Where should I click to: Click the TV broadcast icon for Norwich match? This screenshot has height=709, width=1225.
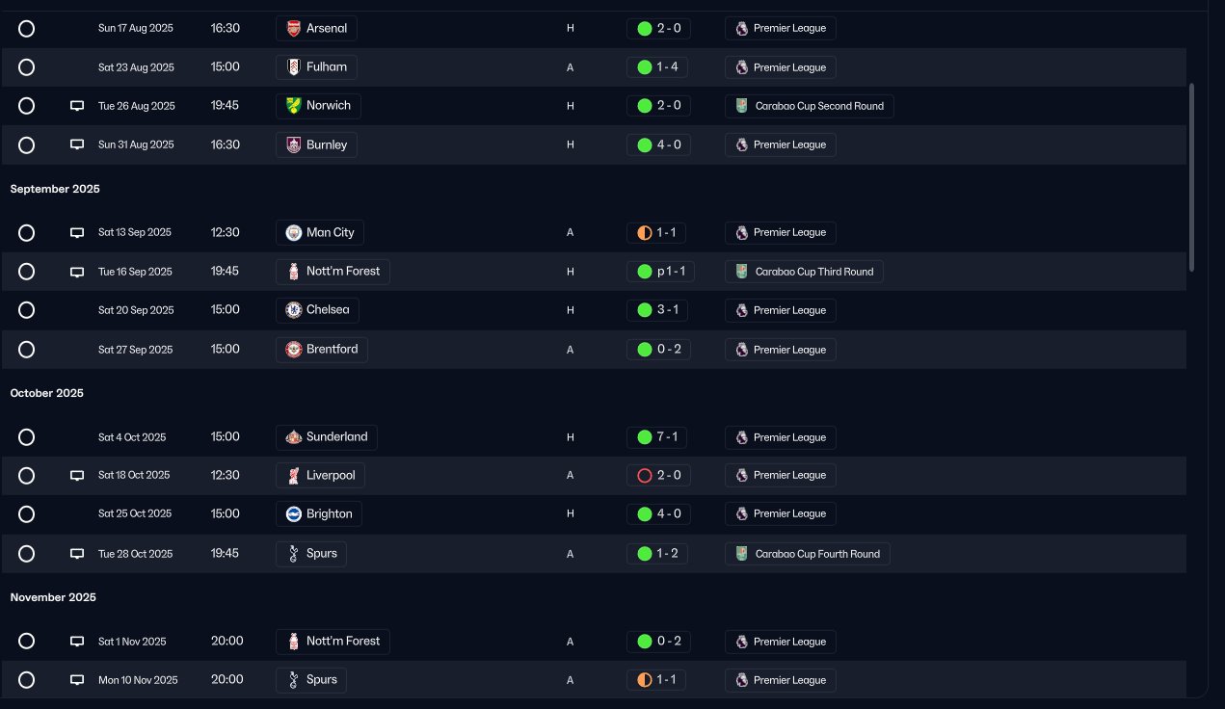(77, 106)
